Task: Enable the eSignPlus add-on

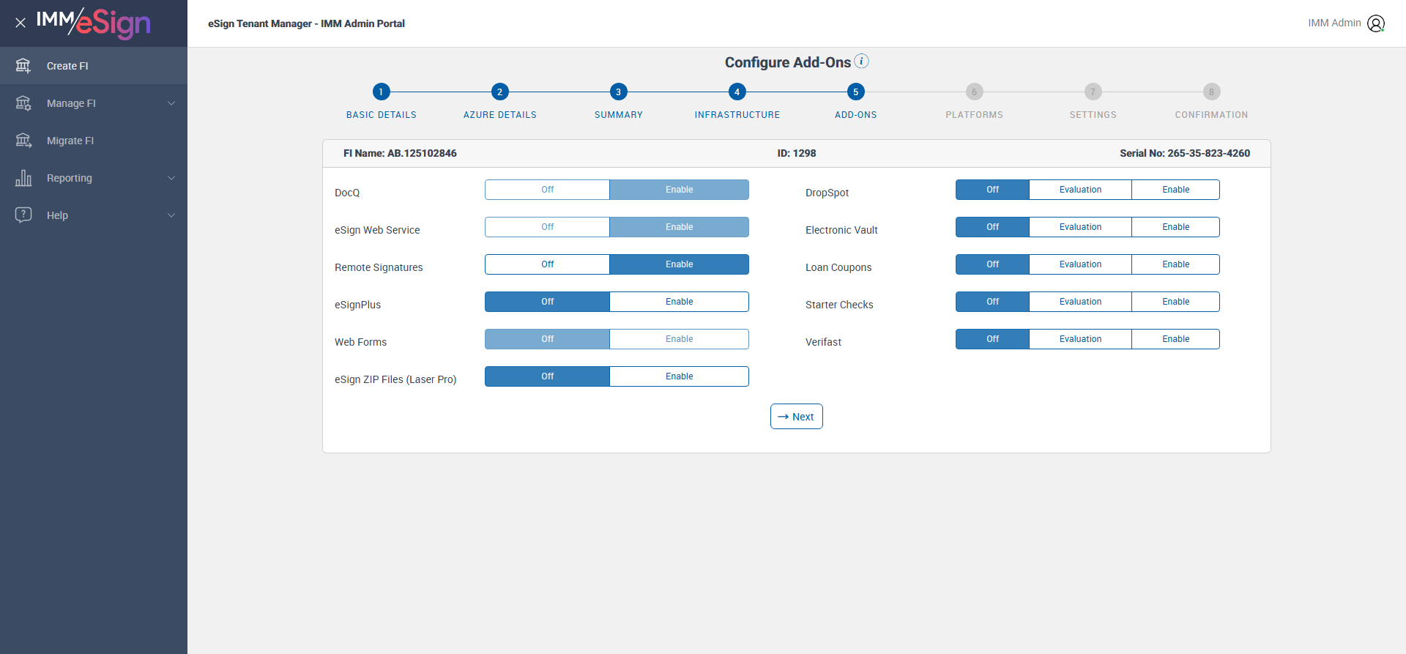Action: tap(679, 302)
